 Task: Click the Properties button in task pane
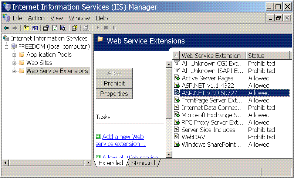114,94
